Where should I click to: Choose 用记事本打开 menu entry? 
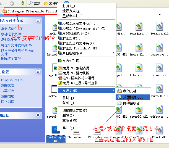pos(87,16)
